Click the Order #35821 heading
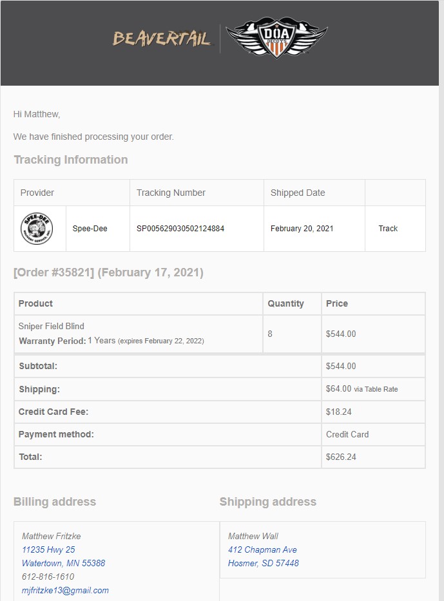Viewport: 444px width, 601px height. coord(108,272)
